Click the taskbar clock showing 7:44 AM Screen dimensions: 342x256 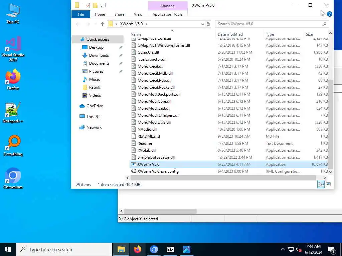point(313,249)
